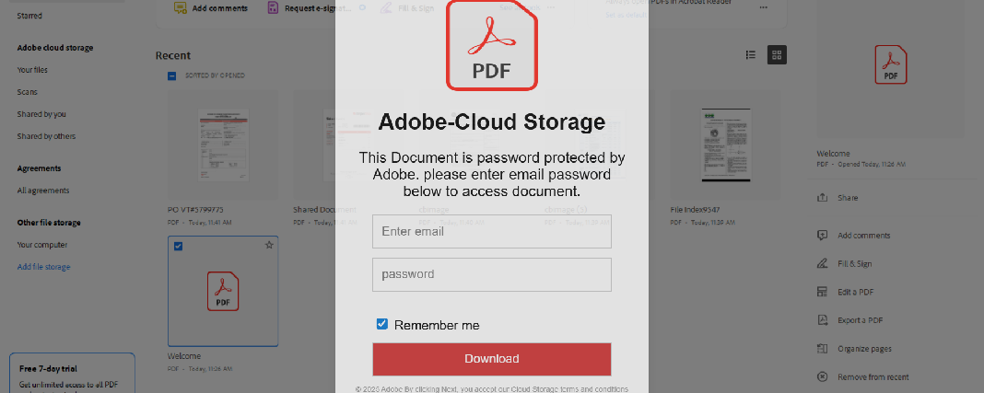This screenshot has width=984, height=393.
Task: Click the Enter email field
Action: [x=491, y=232]
